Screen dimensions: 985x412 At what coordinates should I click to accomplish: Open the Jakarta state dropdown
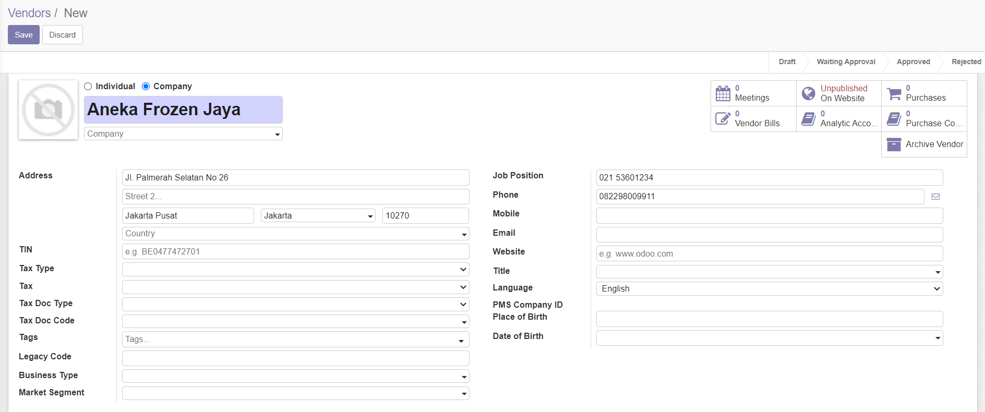(x=318, y=215)
